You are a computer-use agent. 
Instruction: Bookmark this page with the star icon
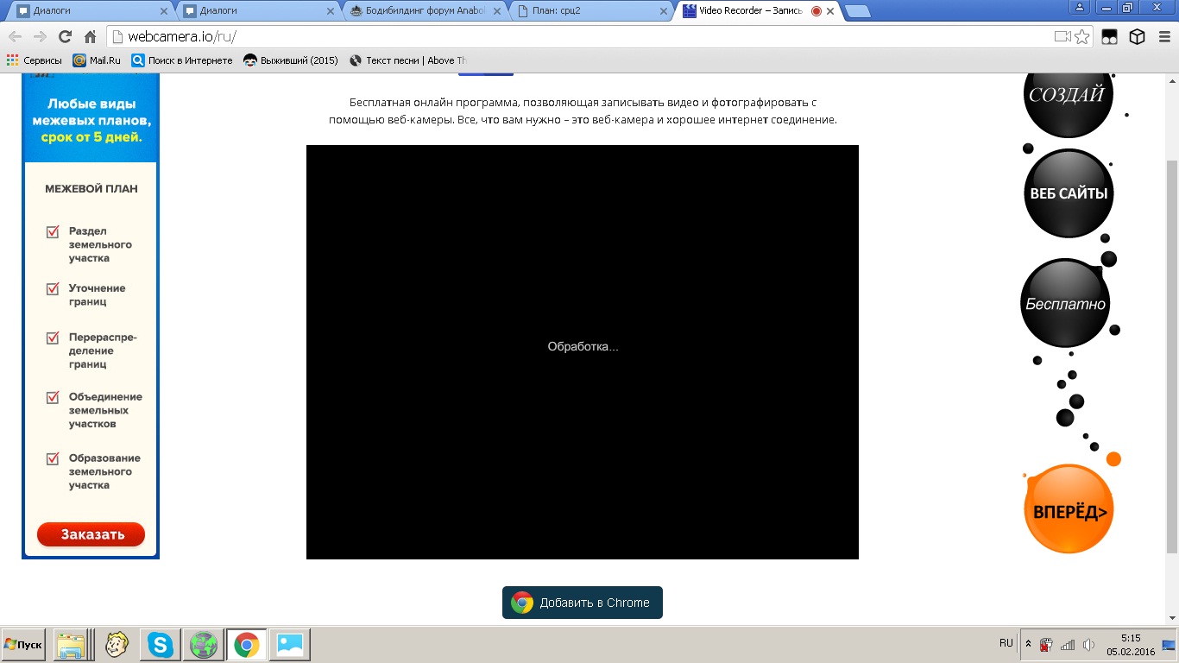pyautogui.click(x=1082, y=36)
